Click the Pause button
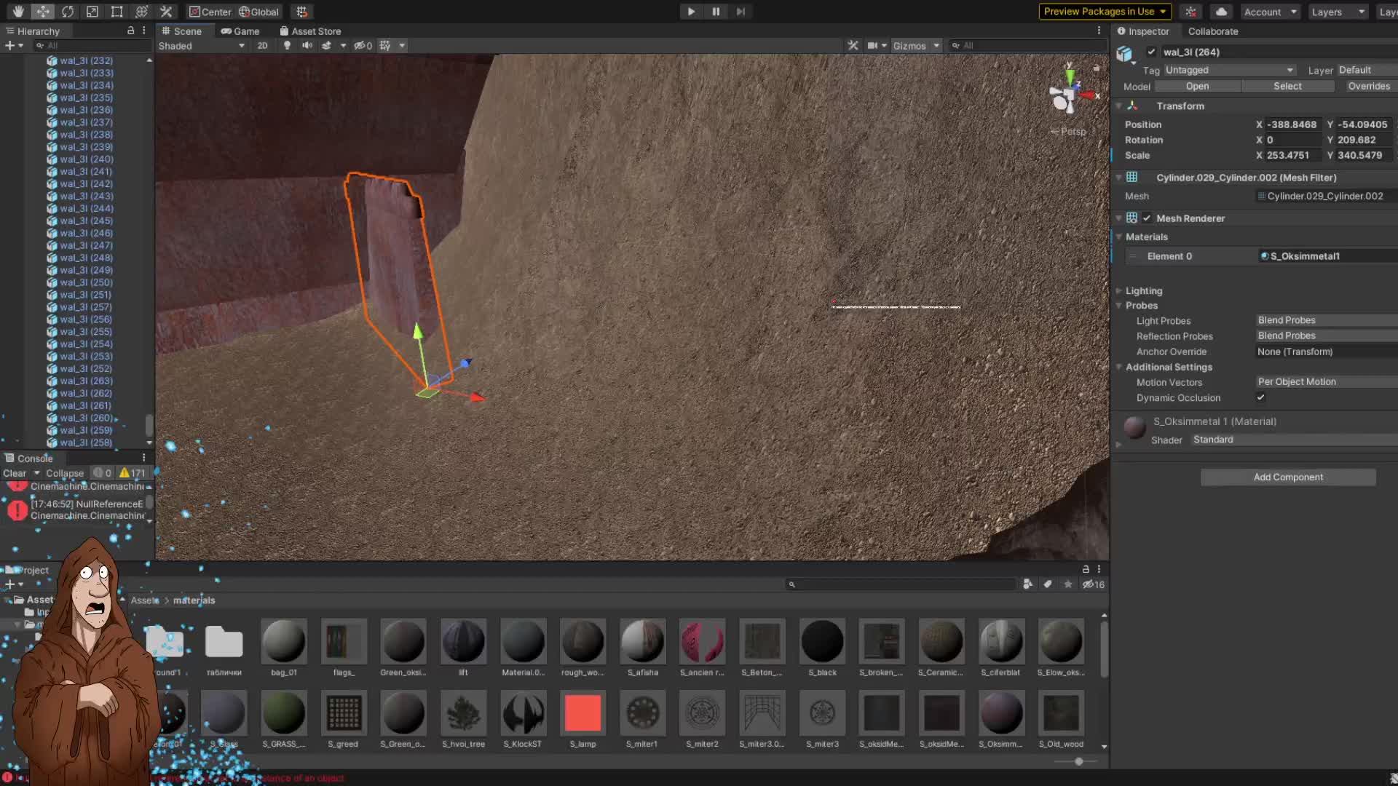The image size is (1398, 786). click(716, 12)
